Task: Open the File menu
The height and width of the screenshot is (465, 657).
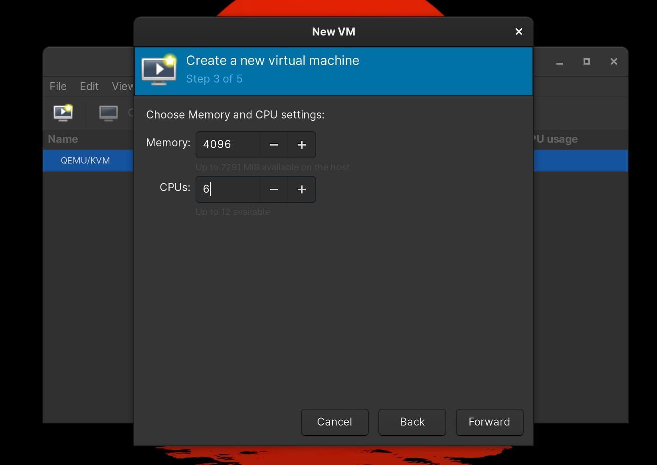Action: point(57,86)
